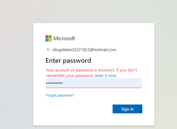Click the masked password dots
The image size is (177, 129).
pyautogui.click(x=54, y=83)
